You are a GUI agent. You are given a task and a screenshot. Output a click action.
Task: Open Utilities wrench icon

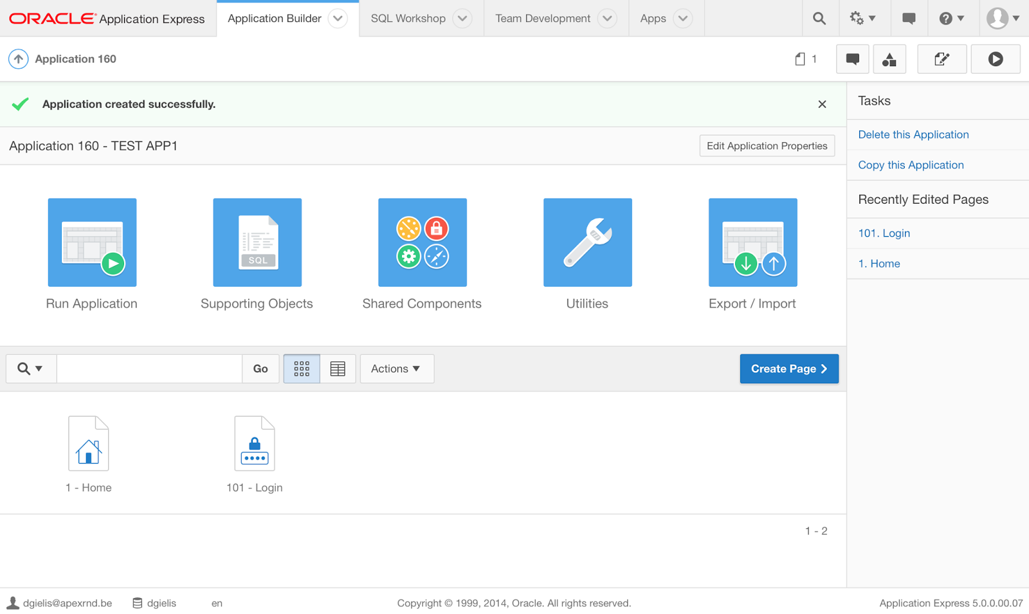point(588,242)
